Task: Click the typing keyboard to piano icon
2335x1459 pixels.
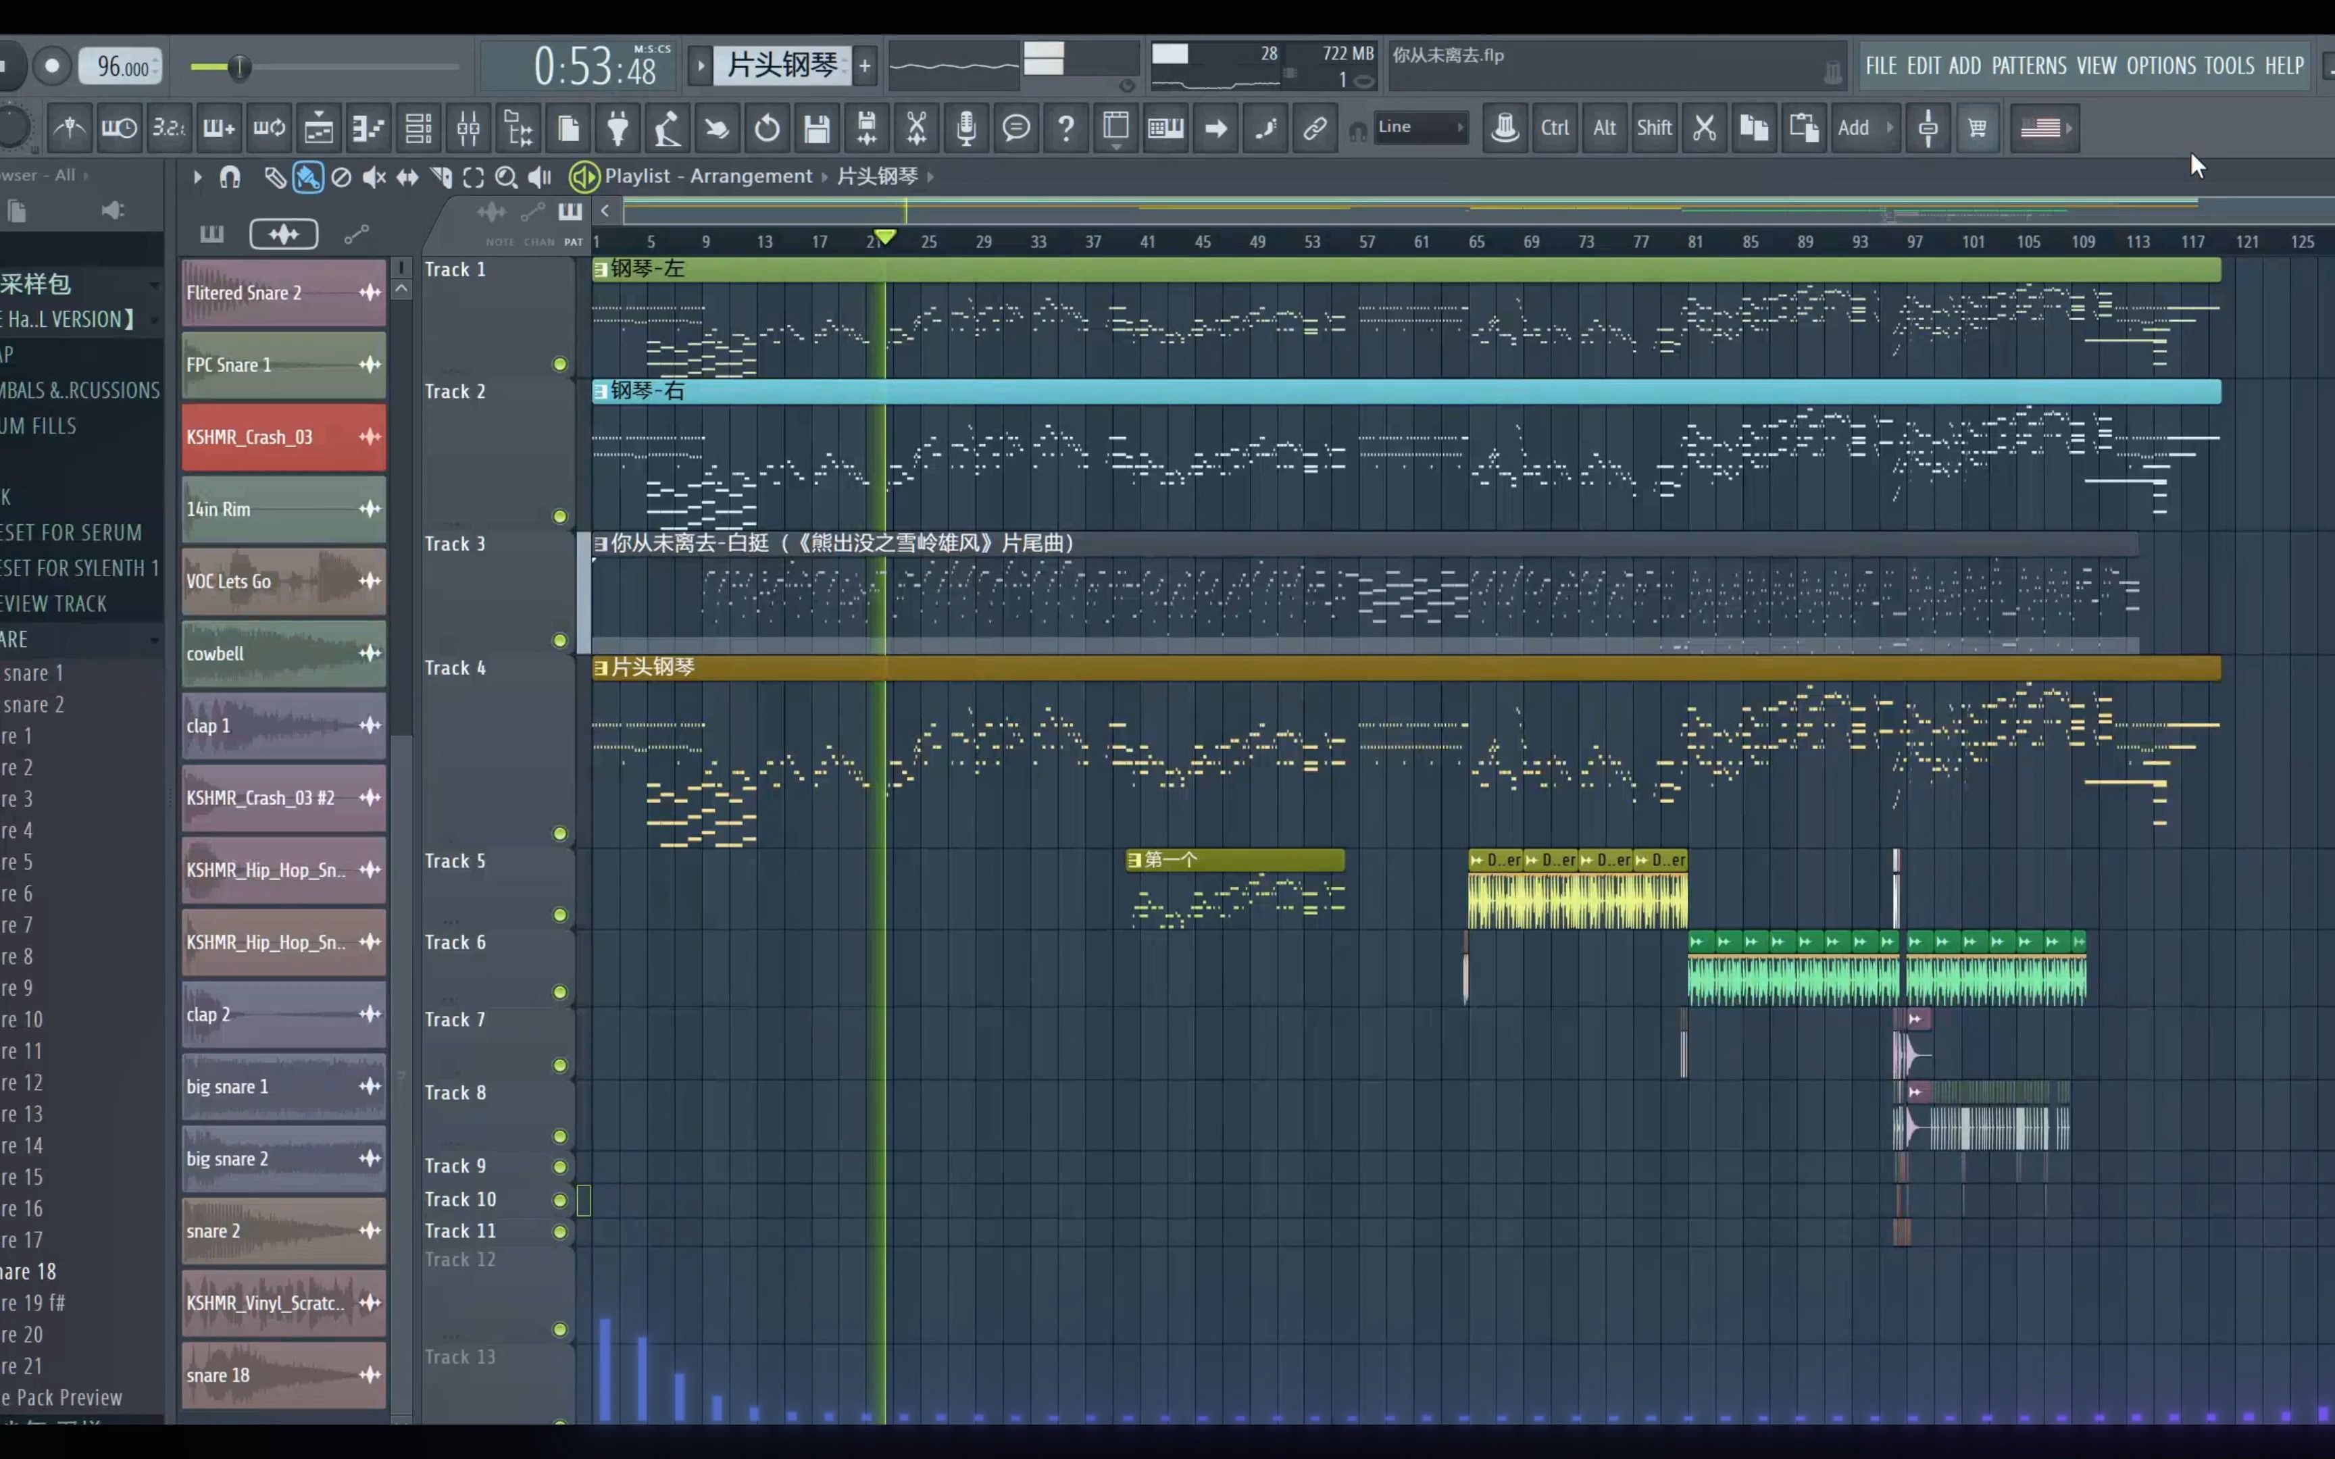Action: click(1165, 128)
